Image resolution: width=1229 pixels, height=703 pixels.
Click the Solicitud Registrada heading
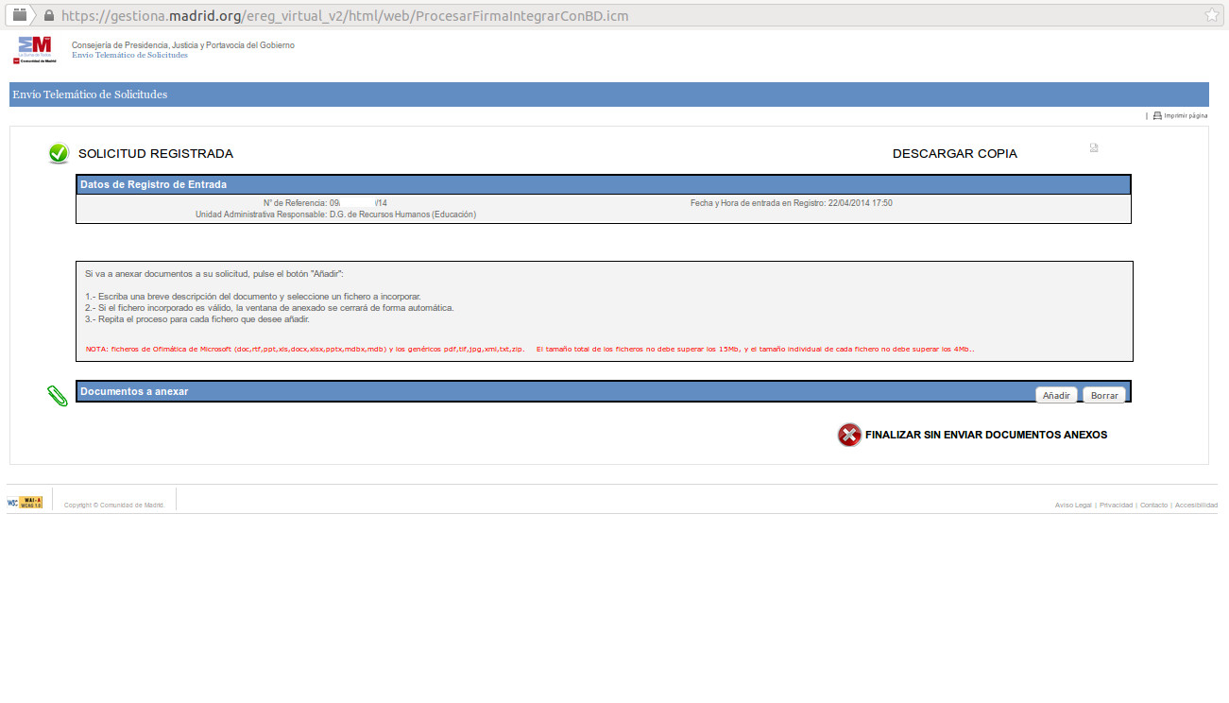[156, 154]
